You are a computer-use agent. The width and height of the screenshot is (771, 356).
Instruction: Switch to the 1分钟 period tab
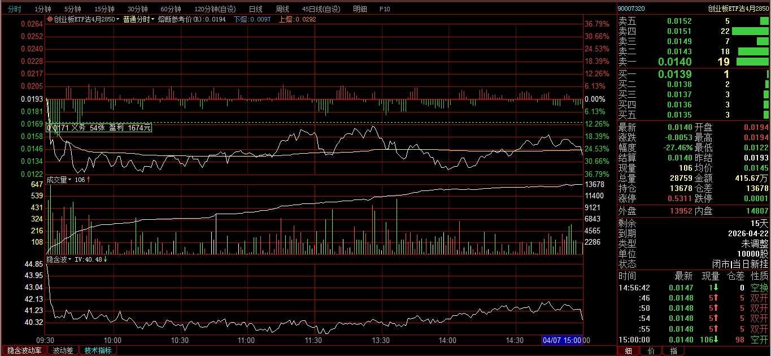click(43, 9)
